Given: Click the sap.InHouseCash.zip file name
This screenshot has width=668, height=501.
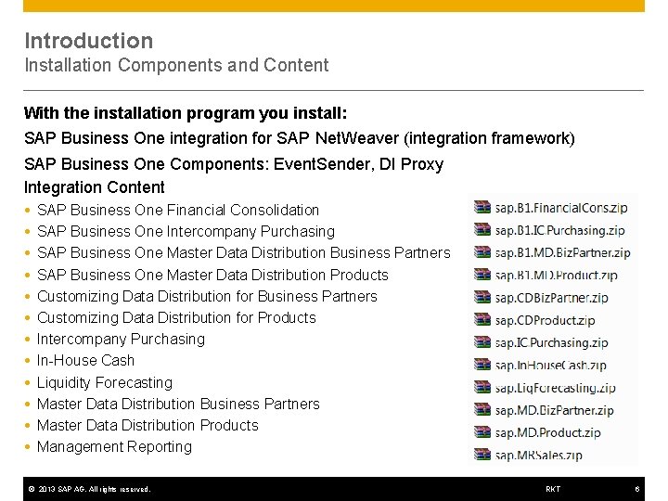Looking at the screenshot, I should (x=550, y=366).
